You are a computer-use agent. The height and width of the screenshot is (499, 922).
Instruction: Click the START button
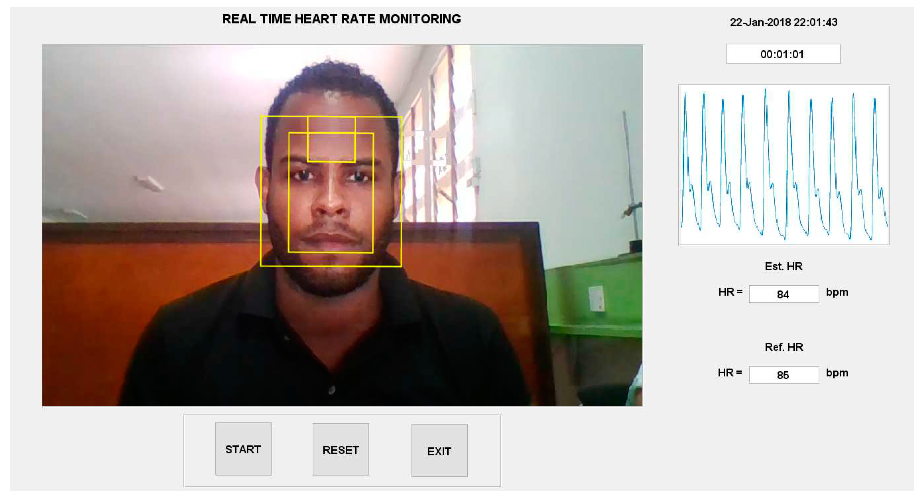tap(243, 449)
